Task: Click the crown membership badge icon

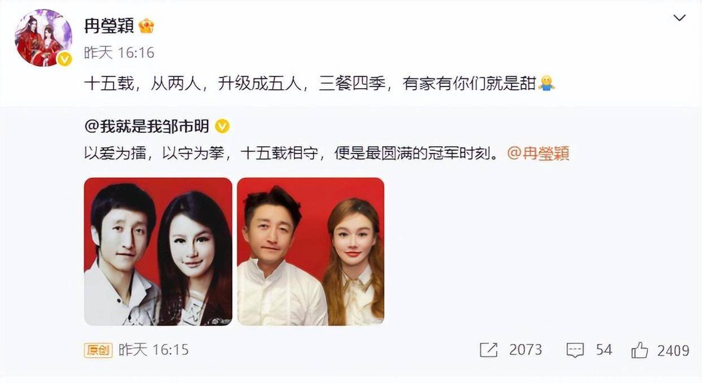Action: tap(146, 25)
